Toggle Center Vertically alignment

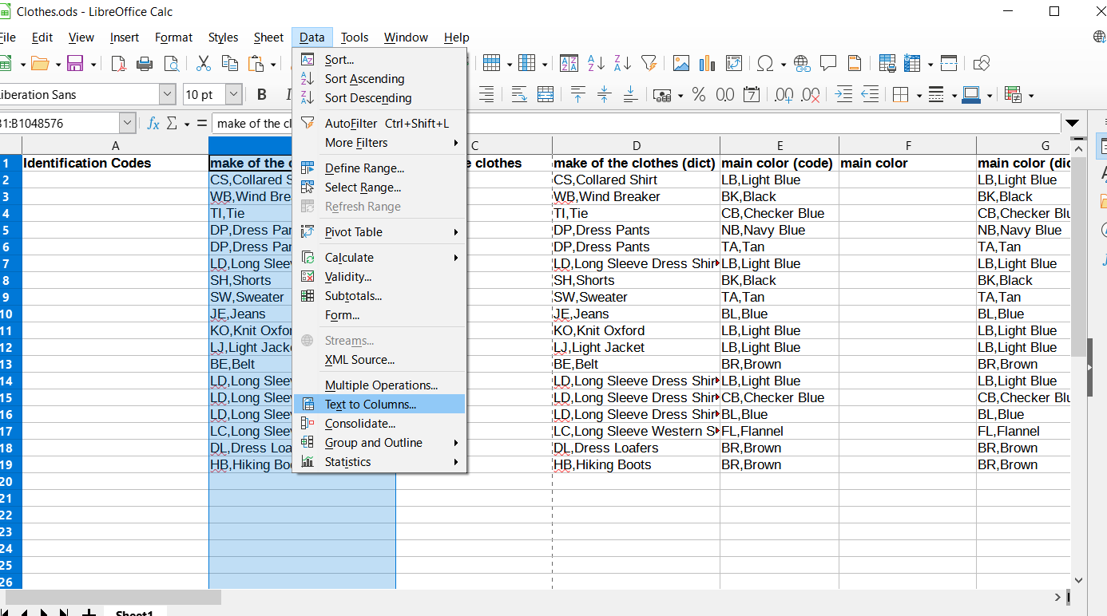[604, 95]
